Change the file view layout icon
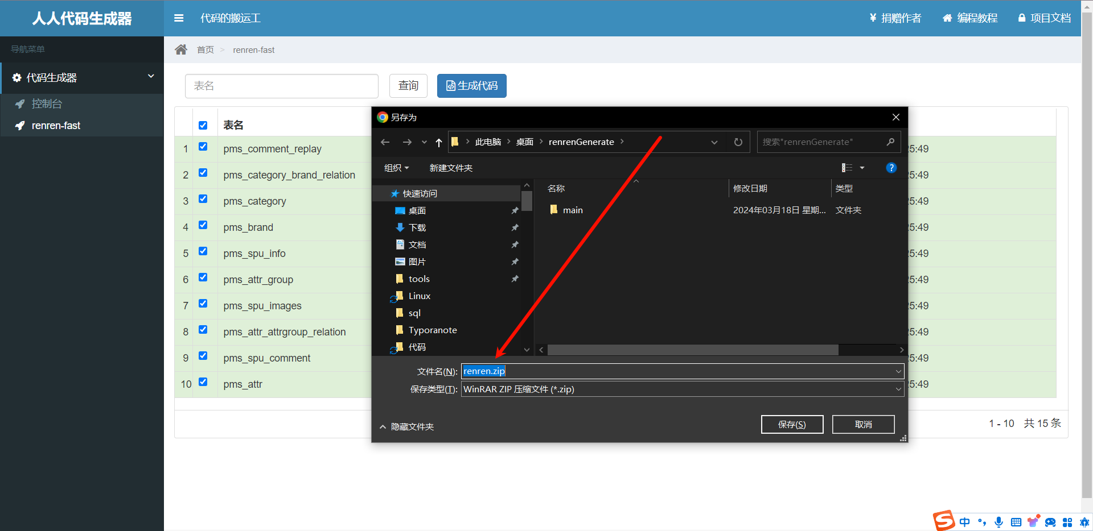This screenshot has width=1093, height=531. pos(847,168)
